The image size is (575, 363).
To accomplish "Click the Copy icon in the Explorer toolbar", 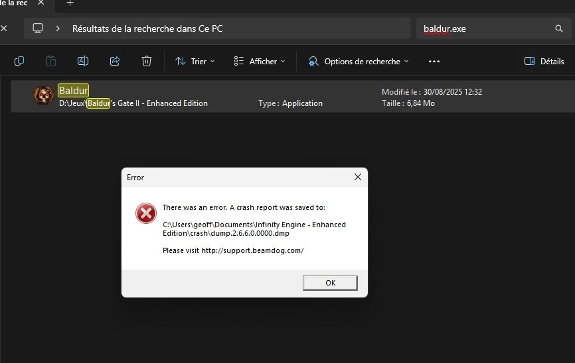I will tap(19, 61).
